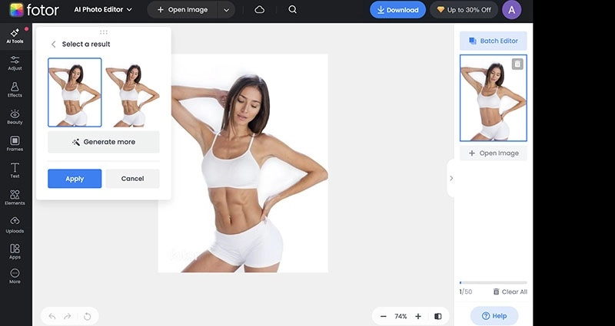Image resolution: width=615 pixels, height=326 pixels.
Task: Open the Elements panel
Action: [15, 198]
